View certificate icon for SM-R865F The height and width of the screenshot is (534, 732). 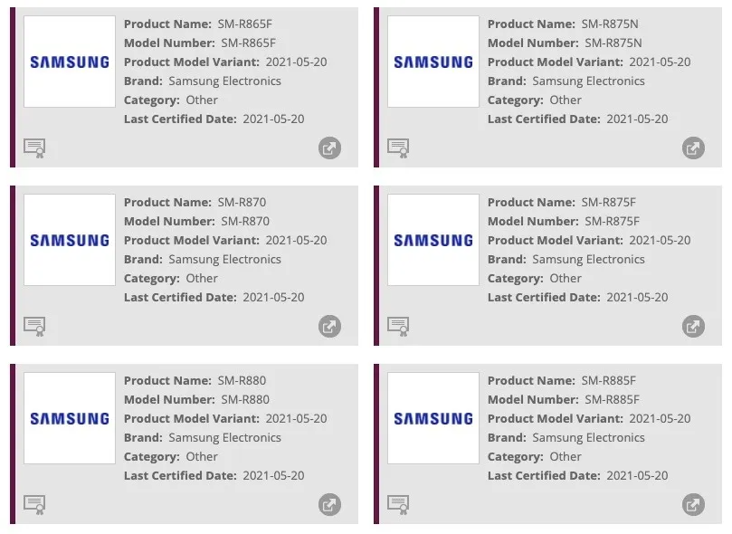coord(34,148)
